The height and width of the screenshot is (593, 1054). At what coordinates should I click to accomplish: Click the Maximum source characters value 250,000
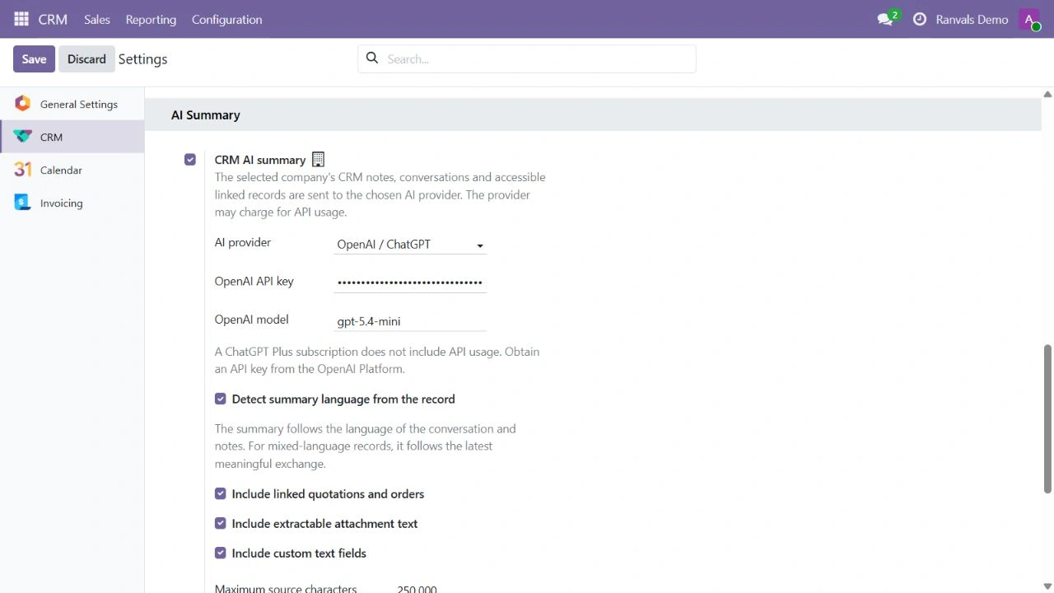417,589
